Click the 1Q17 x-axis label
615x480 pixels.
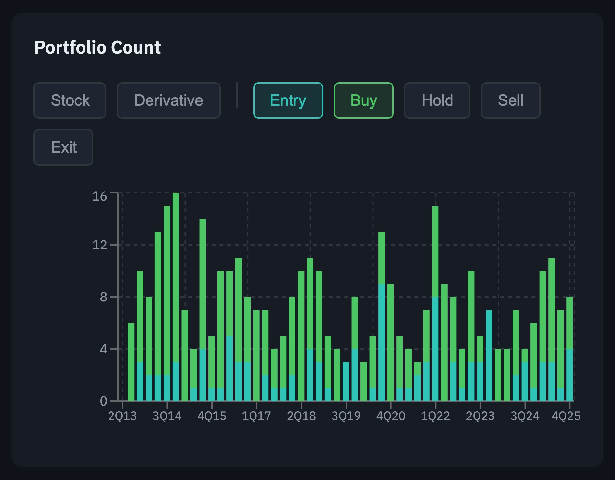[256, 416]
